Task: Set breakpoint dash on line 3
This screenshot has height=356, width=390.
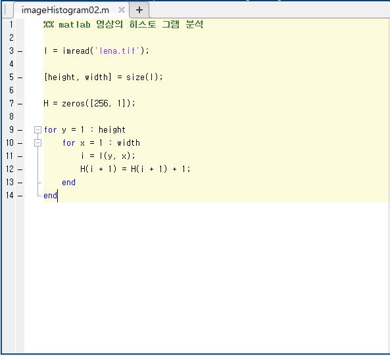Action: 20,52
